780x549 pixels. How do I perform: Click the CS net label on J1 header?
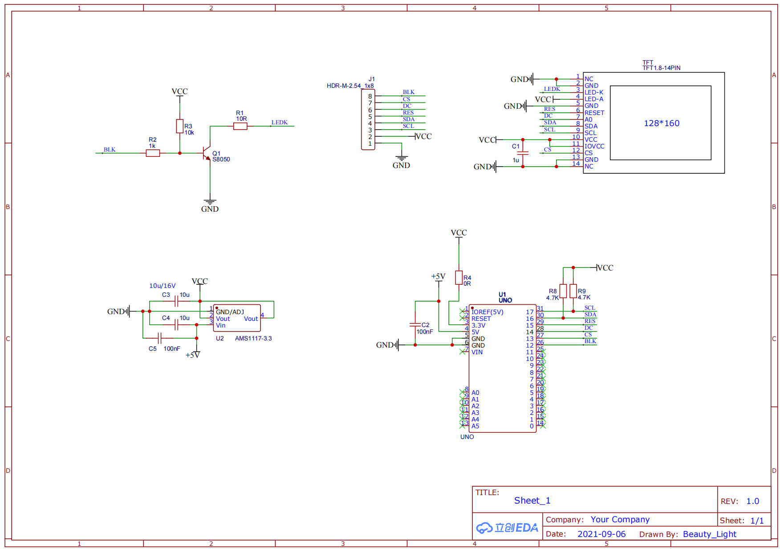coord(406,99)
